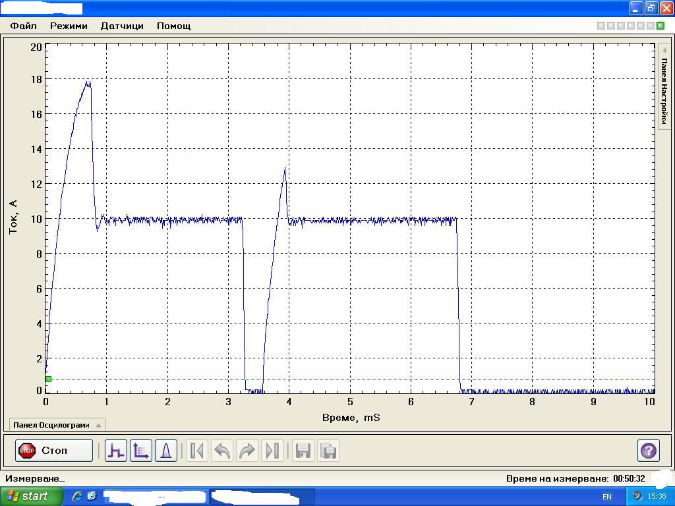Jump to the last recorded oscillogram

pyautogui.click(x=272, y=451)
